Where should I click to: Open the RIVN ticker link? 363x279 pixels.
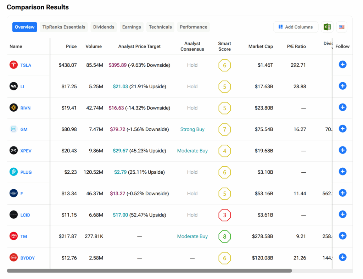tap(26, 108)
